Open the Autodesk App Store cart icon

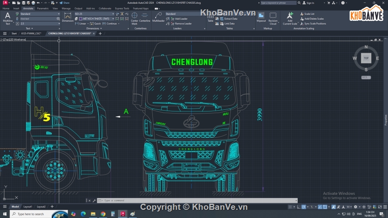pos(329,3)
